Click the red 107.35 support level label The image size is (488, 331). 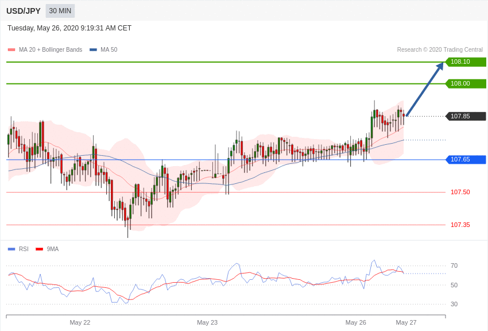tap(460, 225)
